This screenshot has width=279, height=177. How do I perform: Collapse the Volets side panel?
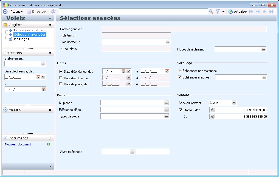(50, 18)
